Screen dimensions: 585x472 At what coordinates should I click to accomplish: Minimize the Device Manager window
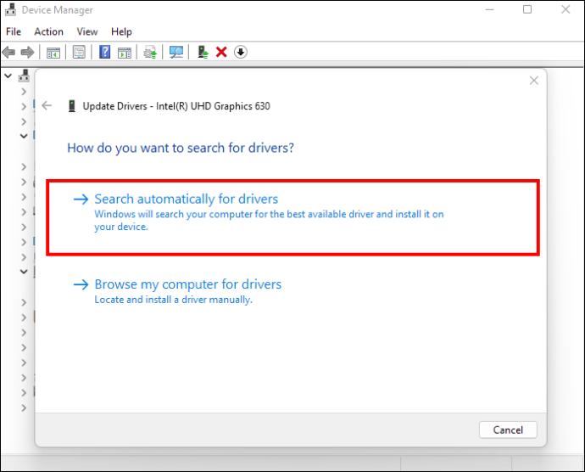(x=489, y=9)
